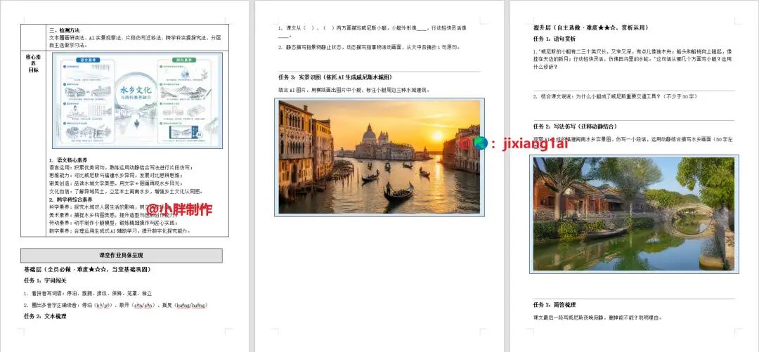The height and width of the screenshot is (352, 759).
Task: Click the '静态描写指景物静止状态' question line
Action: 369,48
